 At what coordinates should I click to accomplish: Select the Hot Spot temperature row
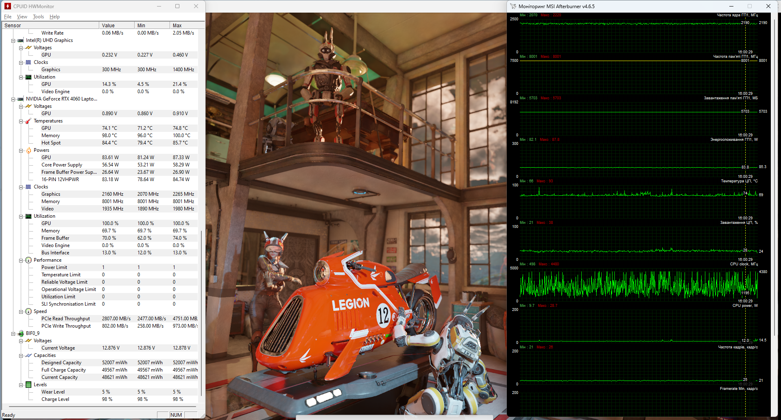(51, 143)
